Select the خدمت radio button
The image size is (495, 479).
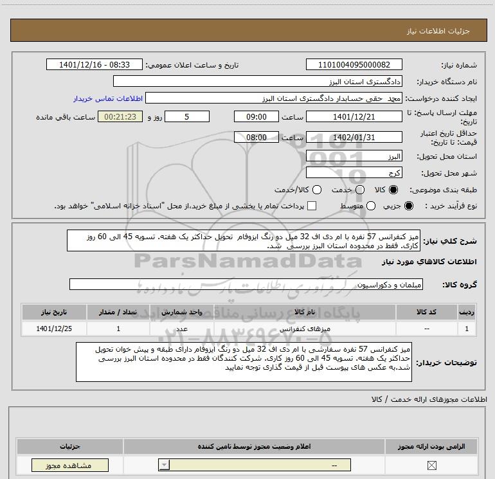pyautogui.click(x=360, y=190)
